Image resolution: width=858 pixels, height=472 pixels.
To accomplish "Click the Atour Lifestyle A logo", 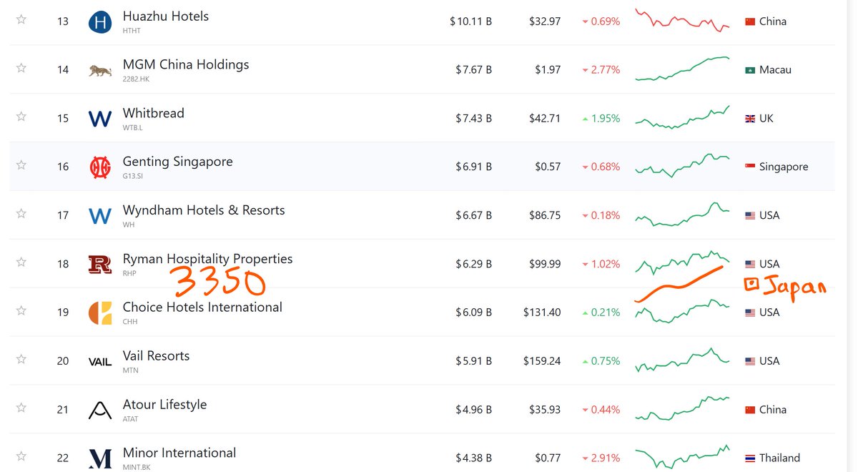I will click(x=100, y=410).
